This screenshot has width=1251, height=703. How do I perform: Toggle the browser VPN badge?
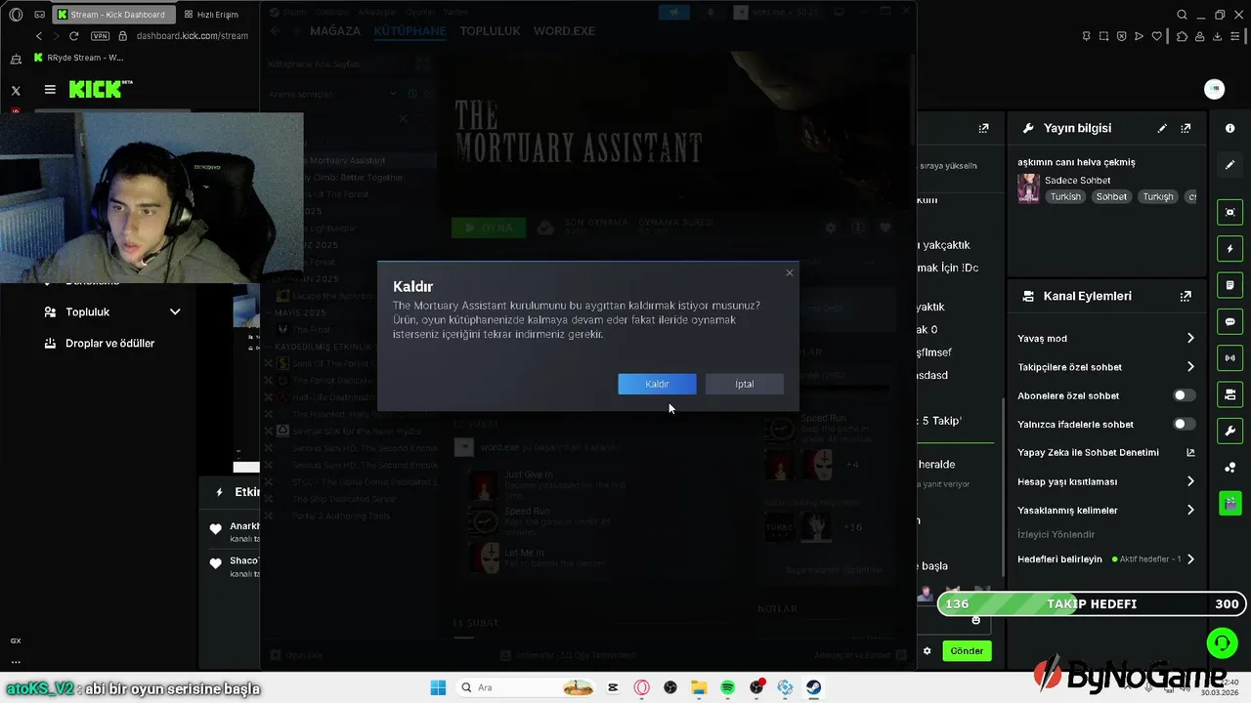[100, 35]
